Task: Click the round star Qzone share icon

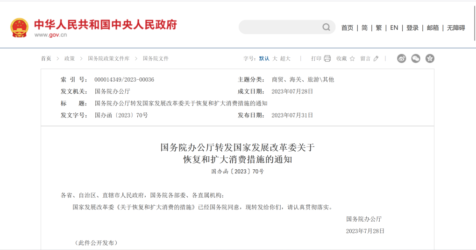Action: tap(430, 58)
